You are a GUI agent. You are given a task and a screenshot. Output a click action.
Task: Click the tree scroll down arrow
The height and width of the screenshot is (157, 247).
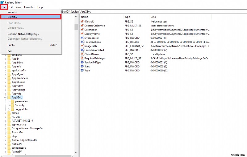coord(76,153)
